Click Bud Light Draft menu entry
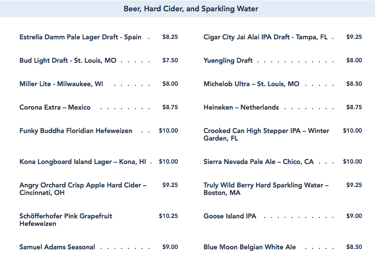The width and height of the screenshot is (375, 269). (x=68, y=60)
